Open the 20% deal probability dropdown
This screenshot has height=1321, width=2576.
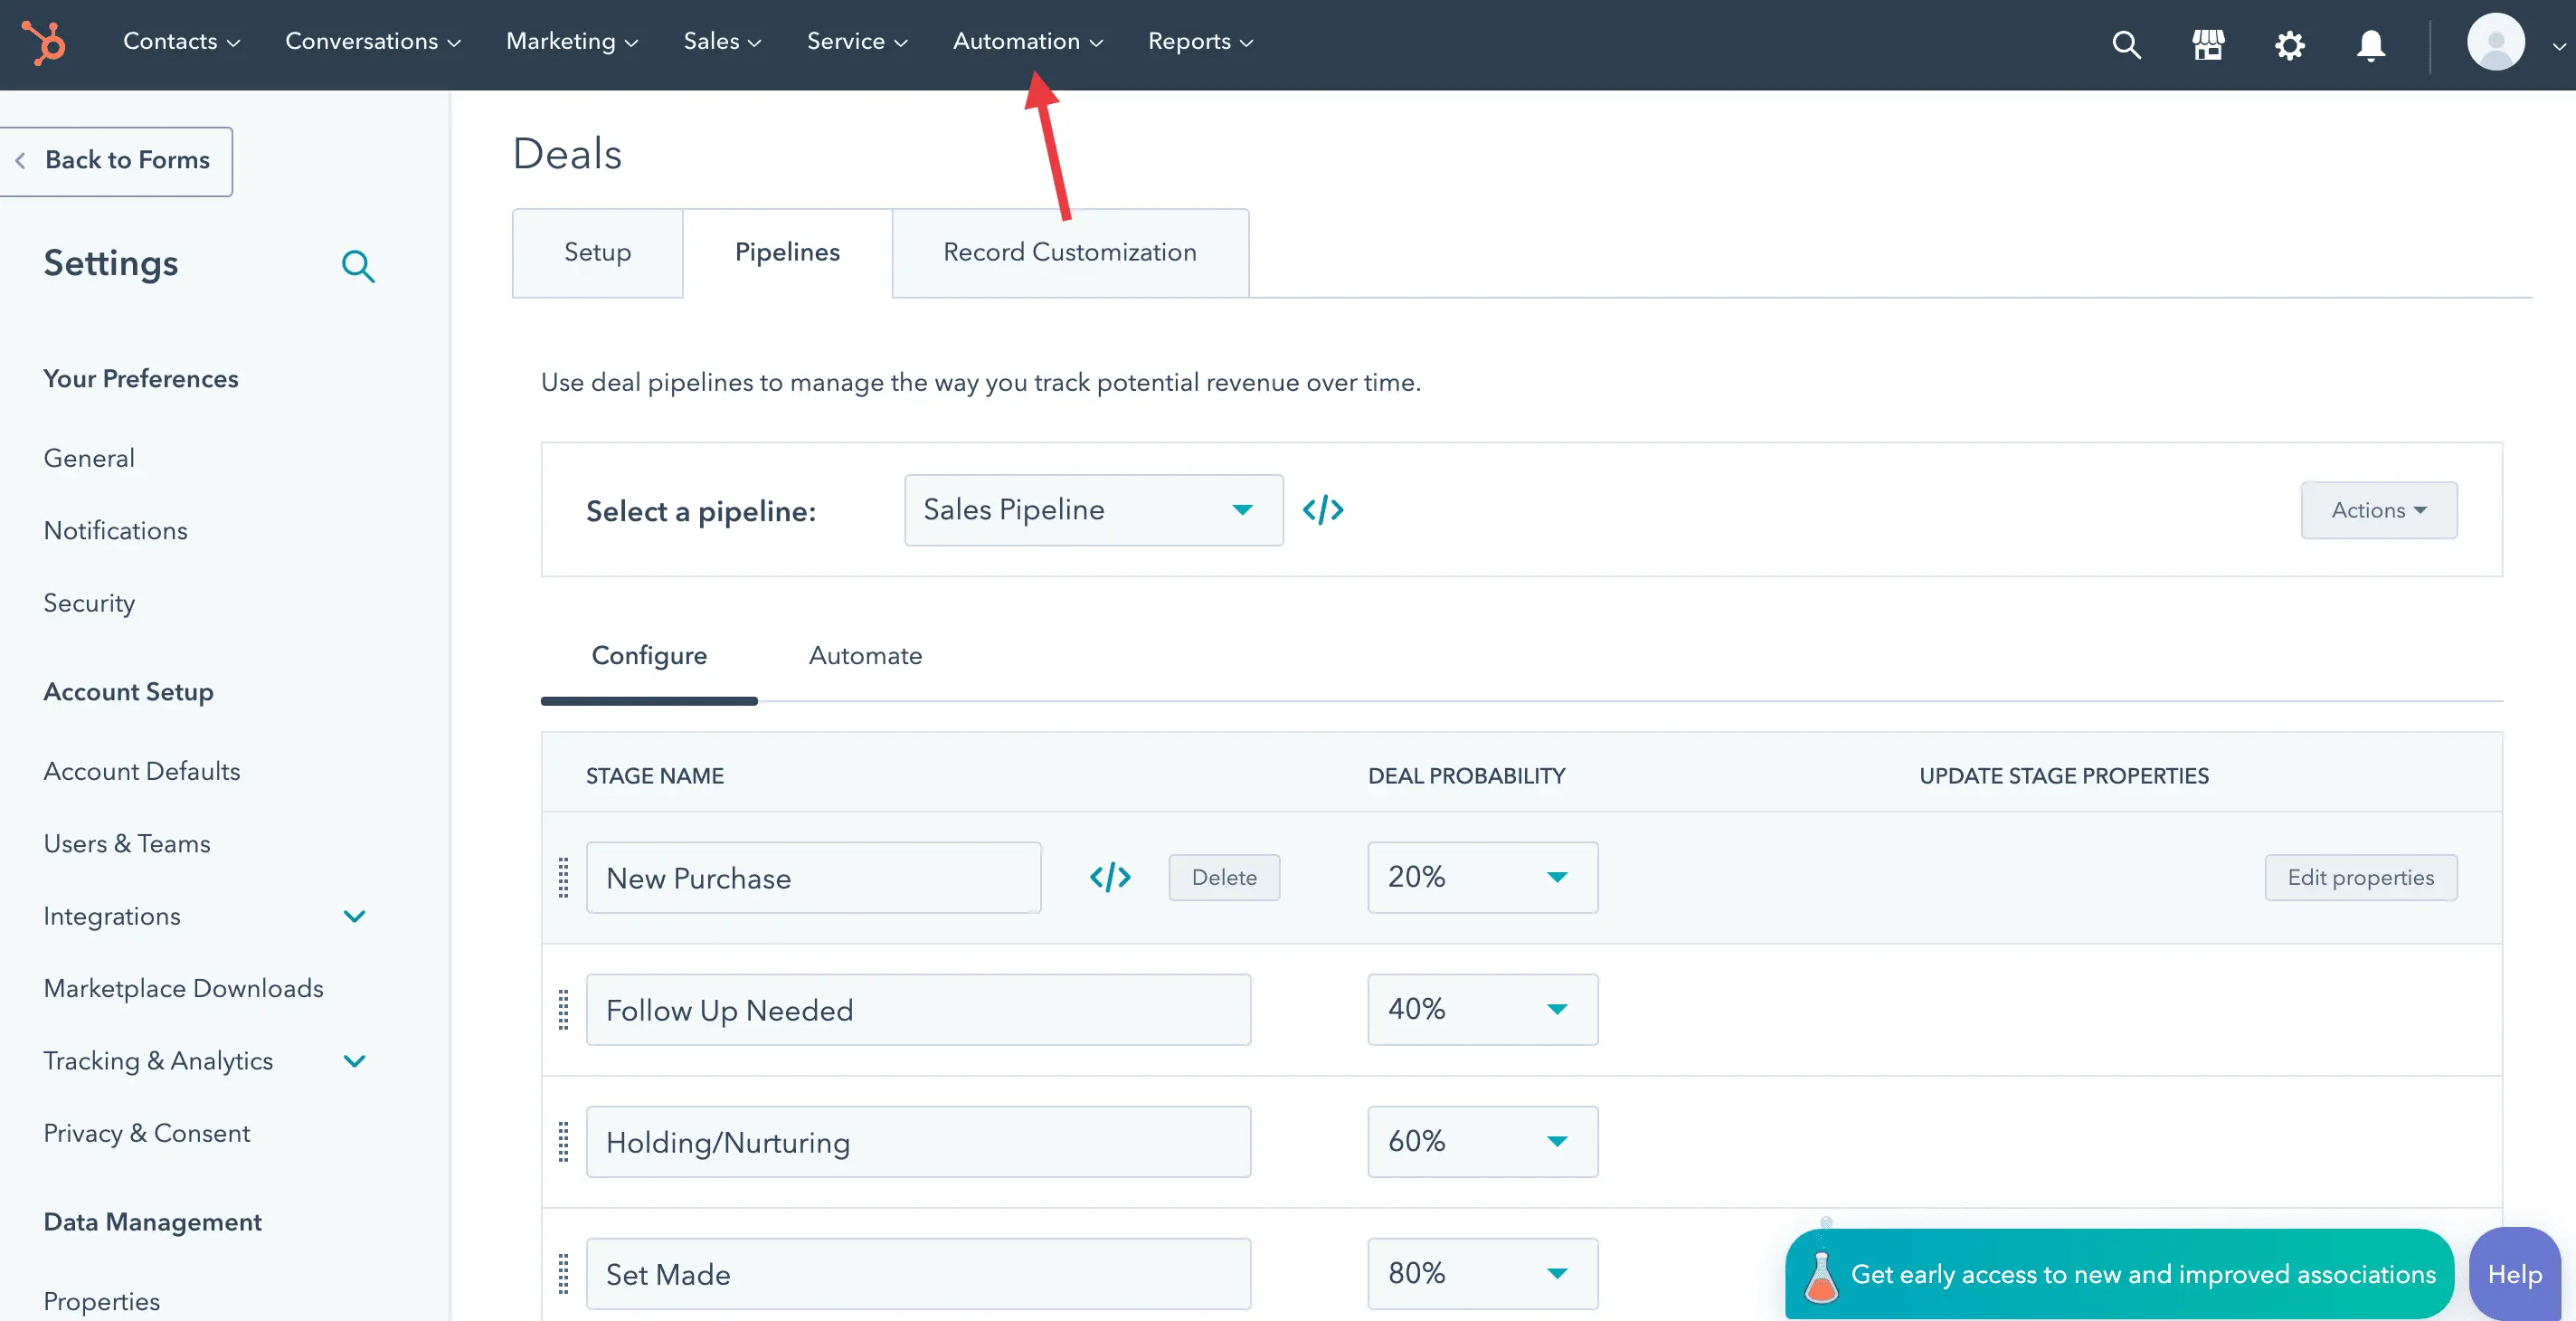(1482, 877)
